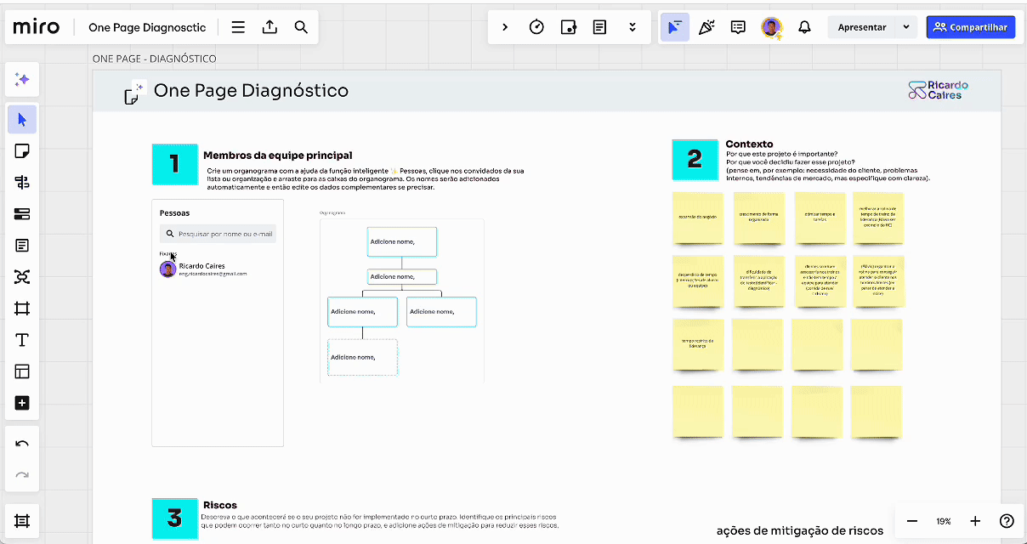Click the Compartilhar button

972,27
